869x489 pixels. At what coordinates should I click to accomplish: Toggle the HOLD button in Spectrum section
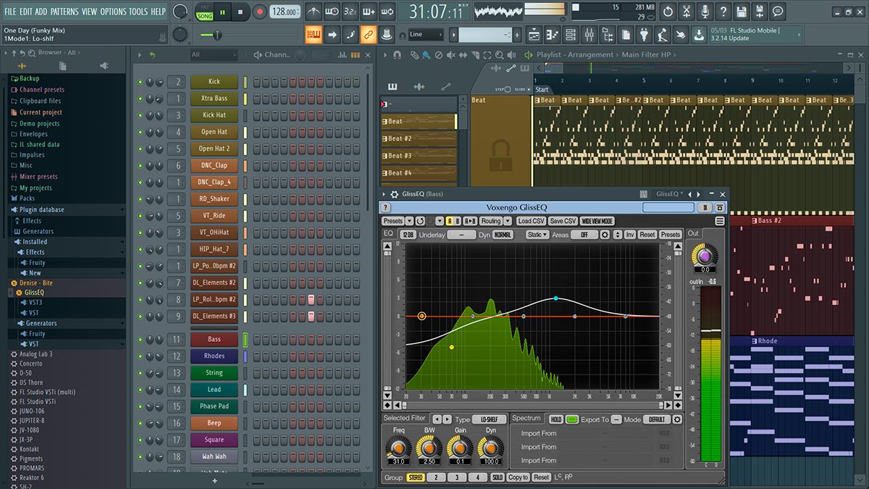(x=556, y=419)
